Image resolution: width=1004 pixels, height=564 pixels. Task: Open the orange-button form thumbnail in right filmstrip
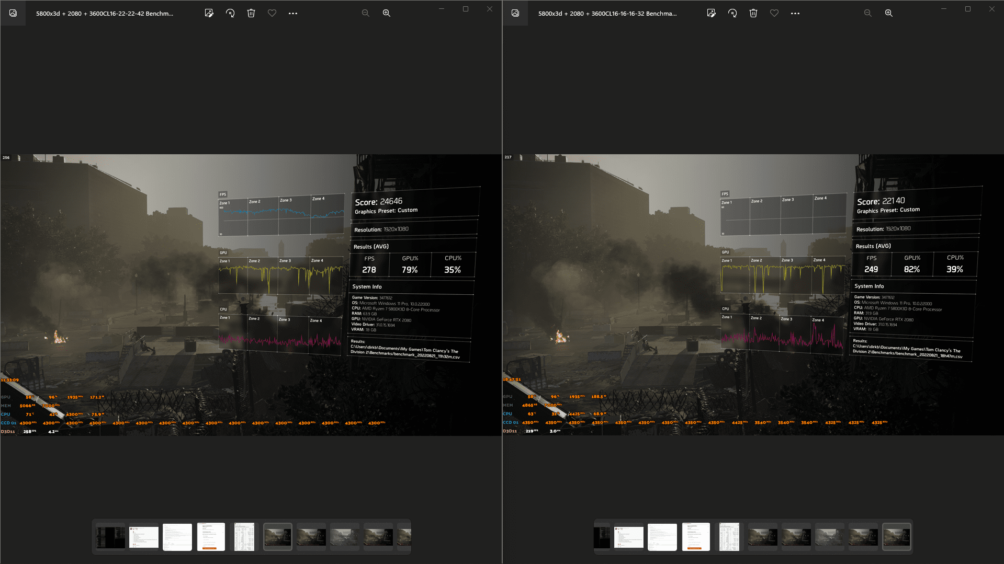click(x=696, y=537)
